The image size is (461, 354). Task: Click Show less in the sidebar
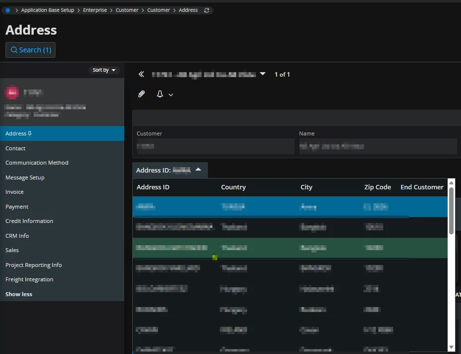pos(19,294)
